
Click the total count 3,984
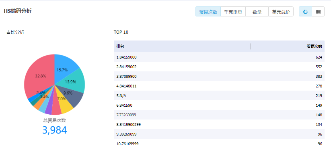click(x=55, y=130)
